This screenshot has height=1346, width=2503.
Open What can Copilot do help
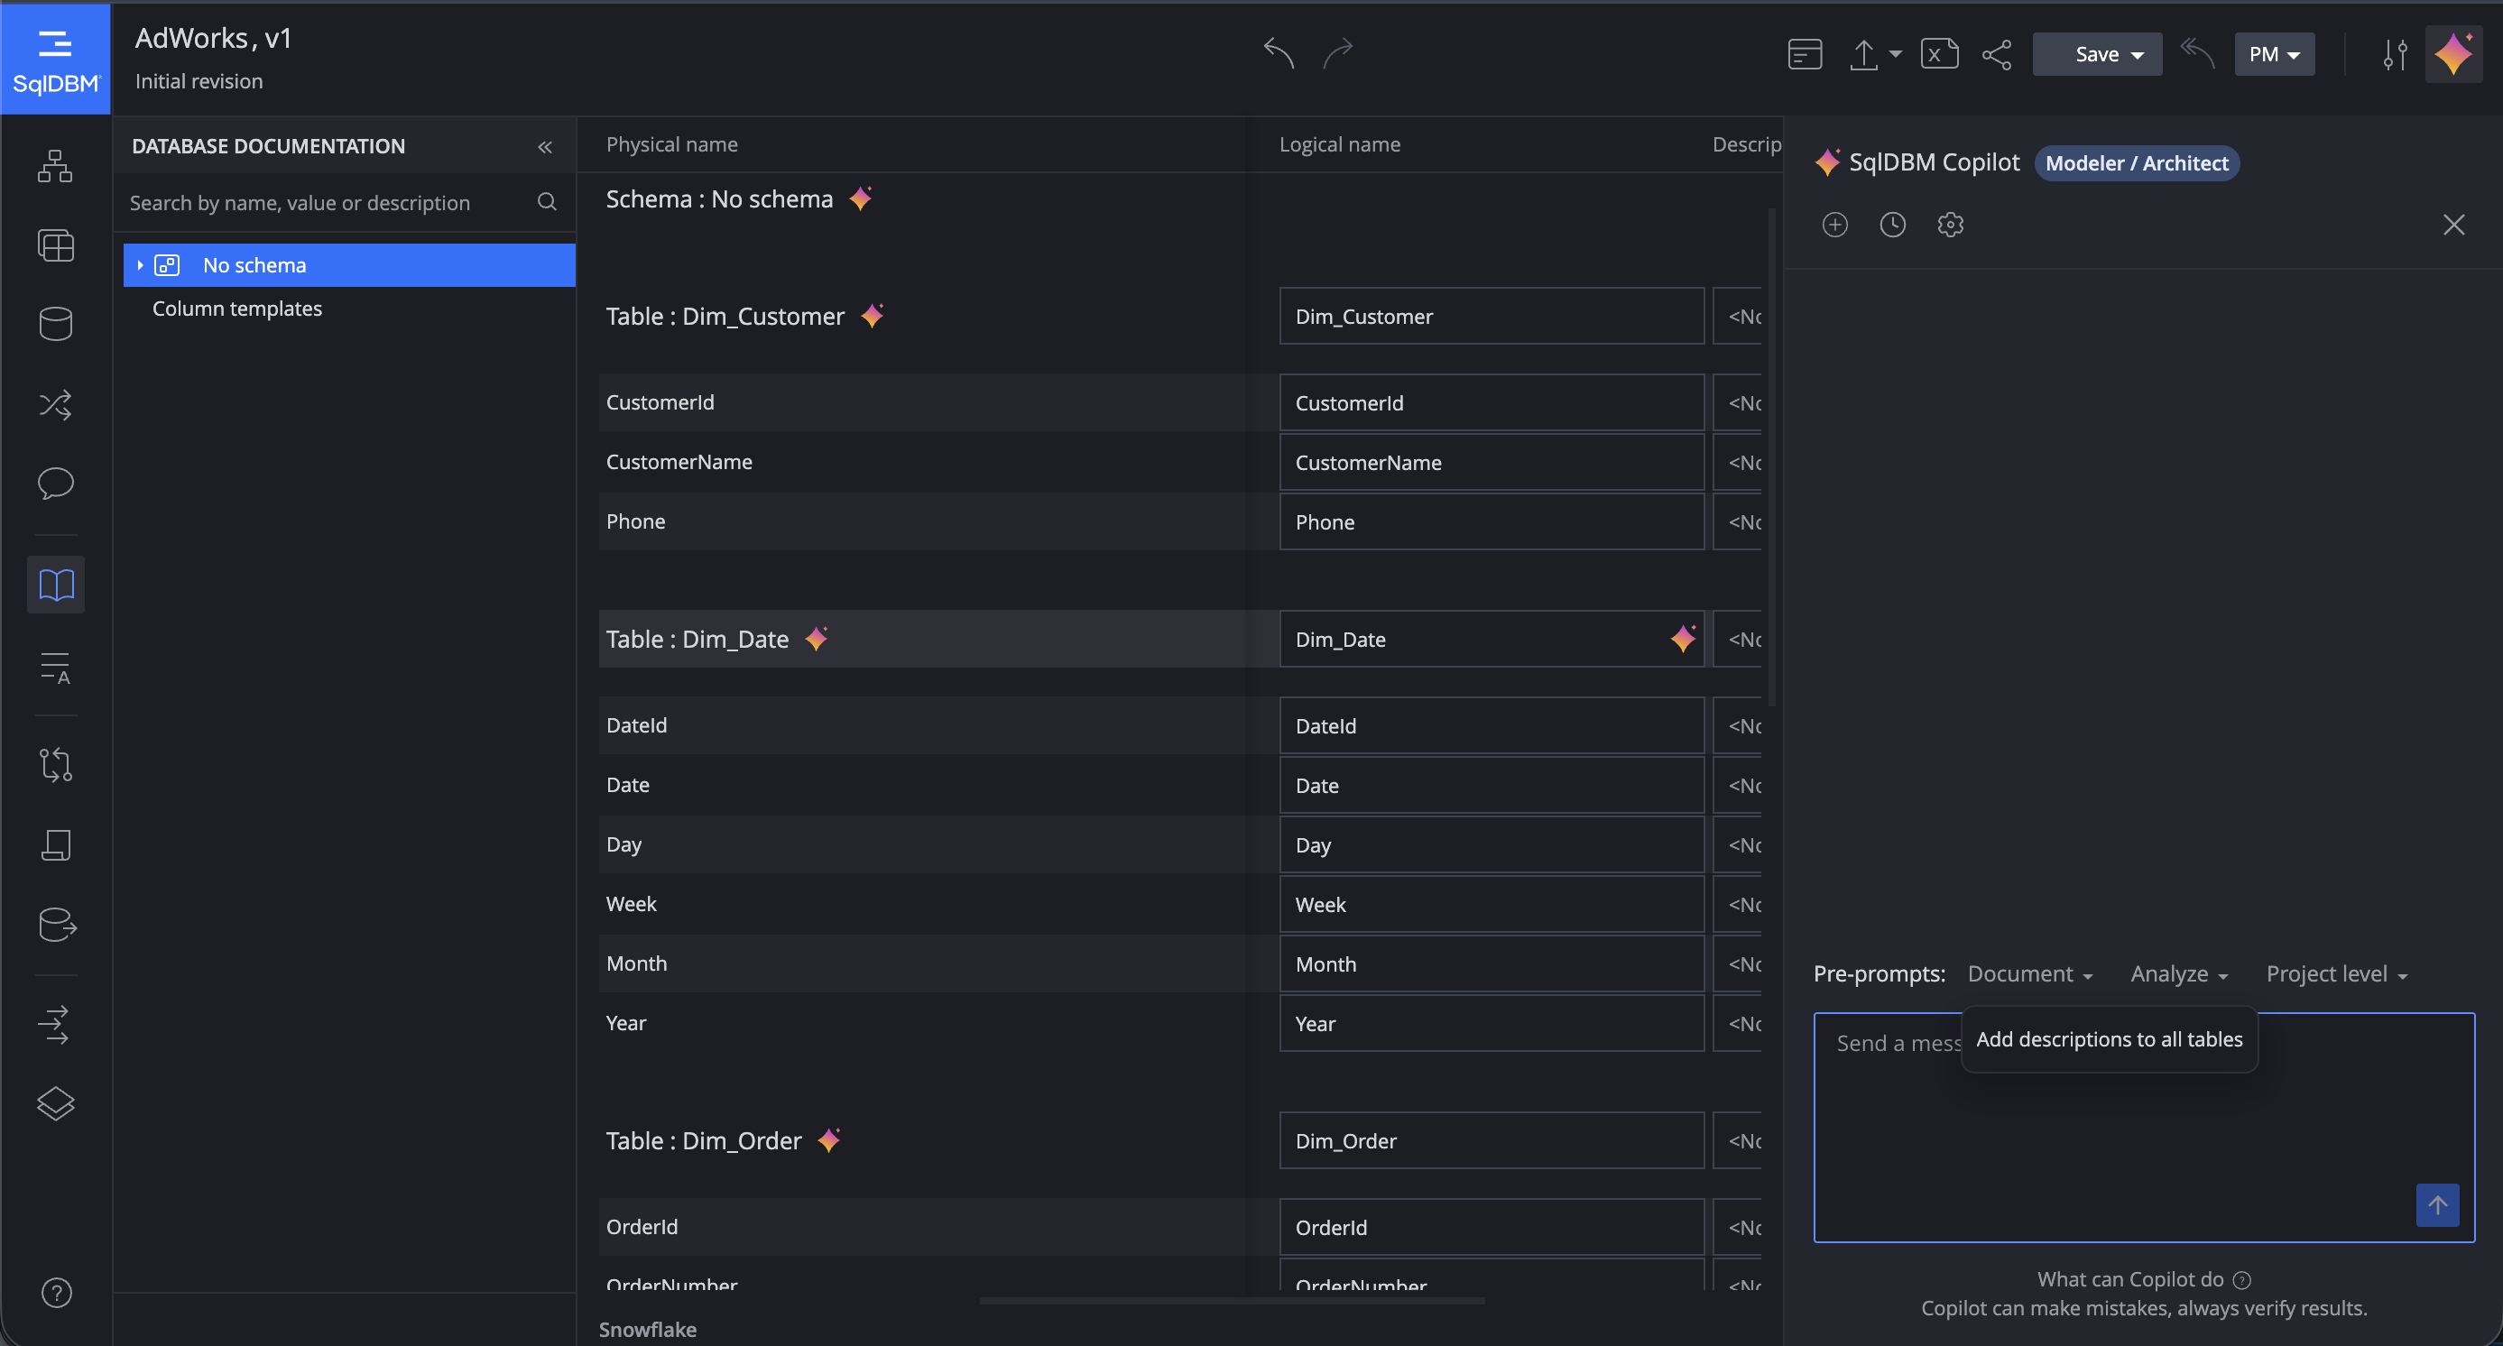[2144, 1279]
